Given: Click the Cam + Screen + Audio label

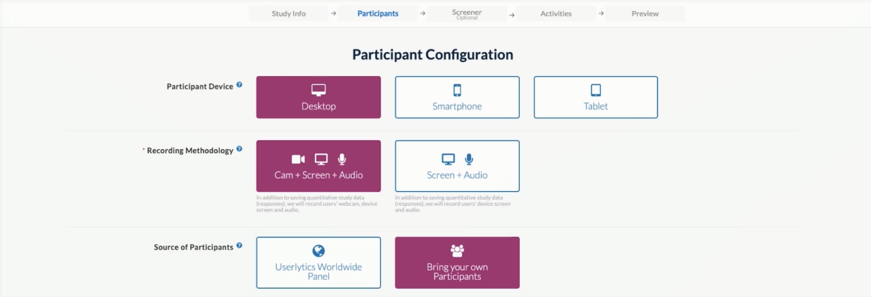Looking at the screenshot, I should click(319, 175).
